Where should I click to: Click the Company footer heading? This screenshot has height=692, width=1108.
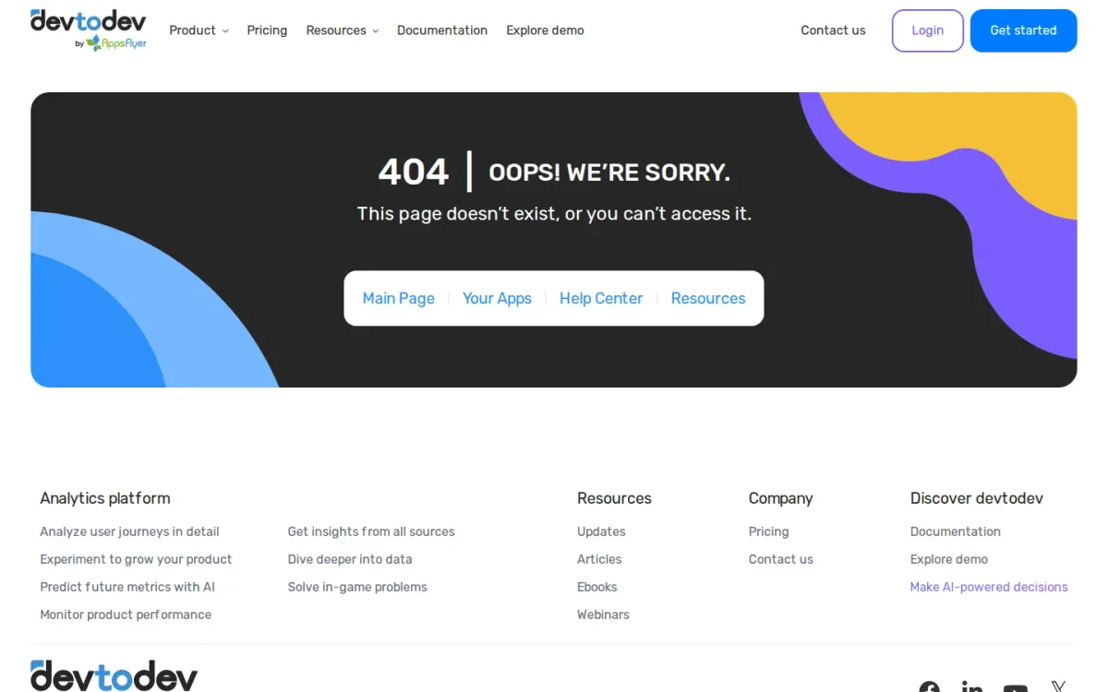pos(781,498)
